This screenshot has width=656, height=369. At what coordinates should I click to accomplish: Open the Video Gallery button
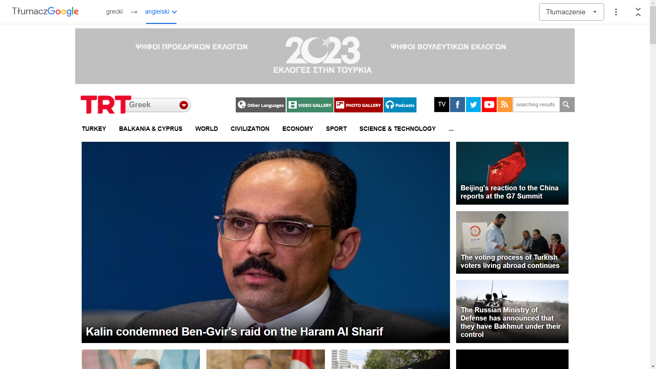pyautogui.click(x=310, y=105)
